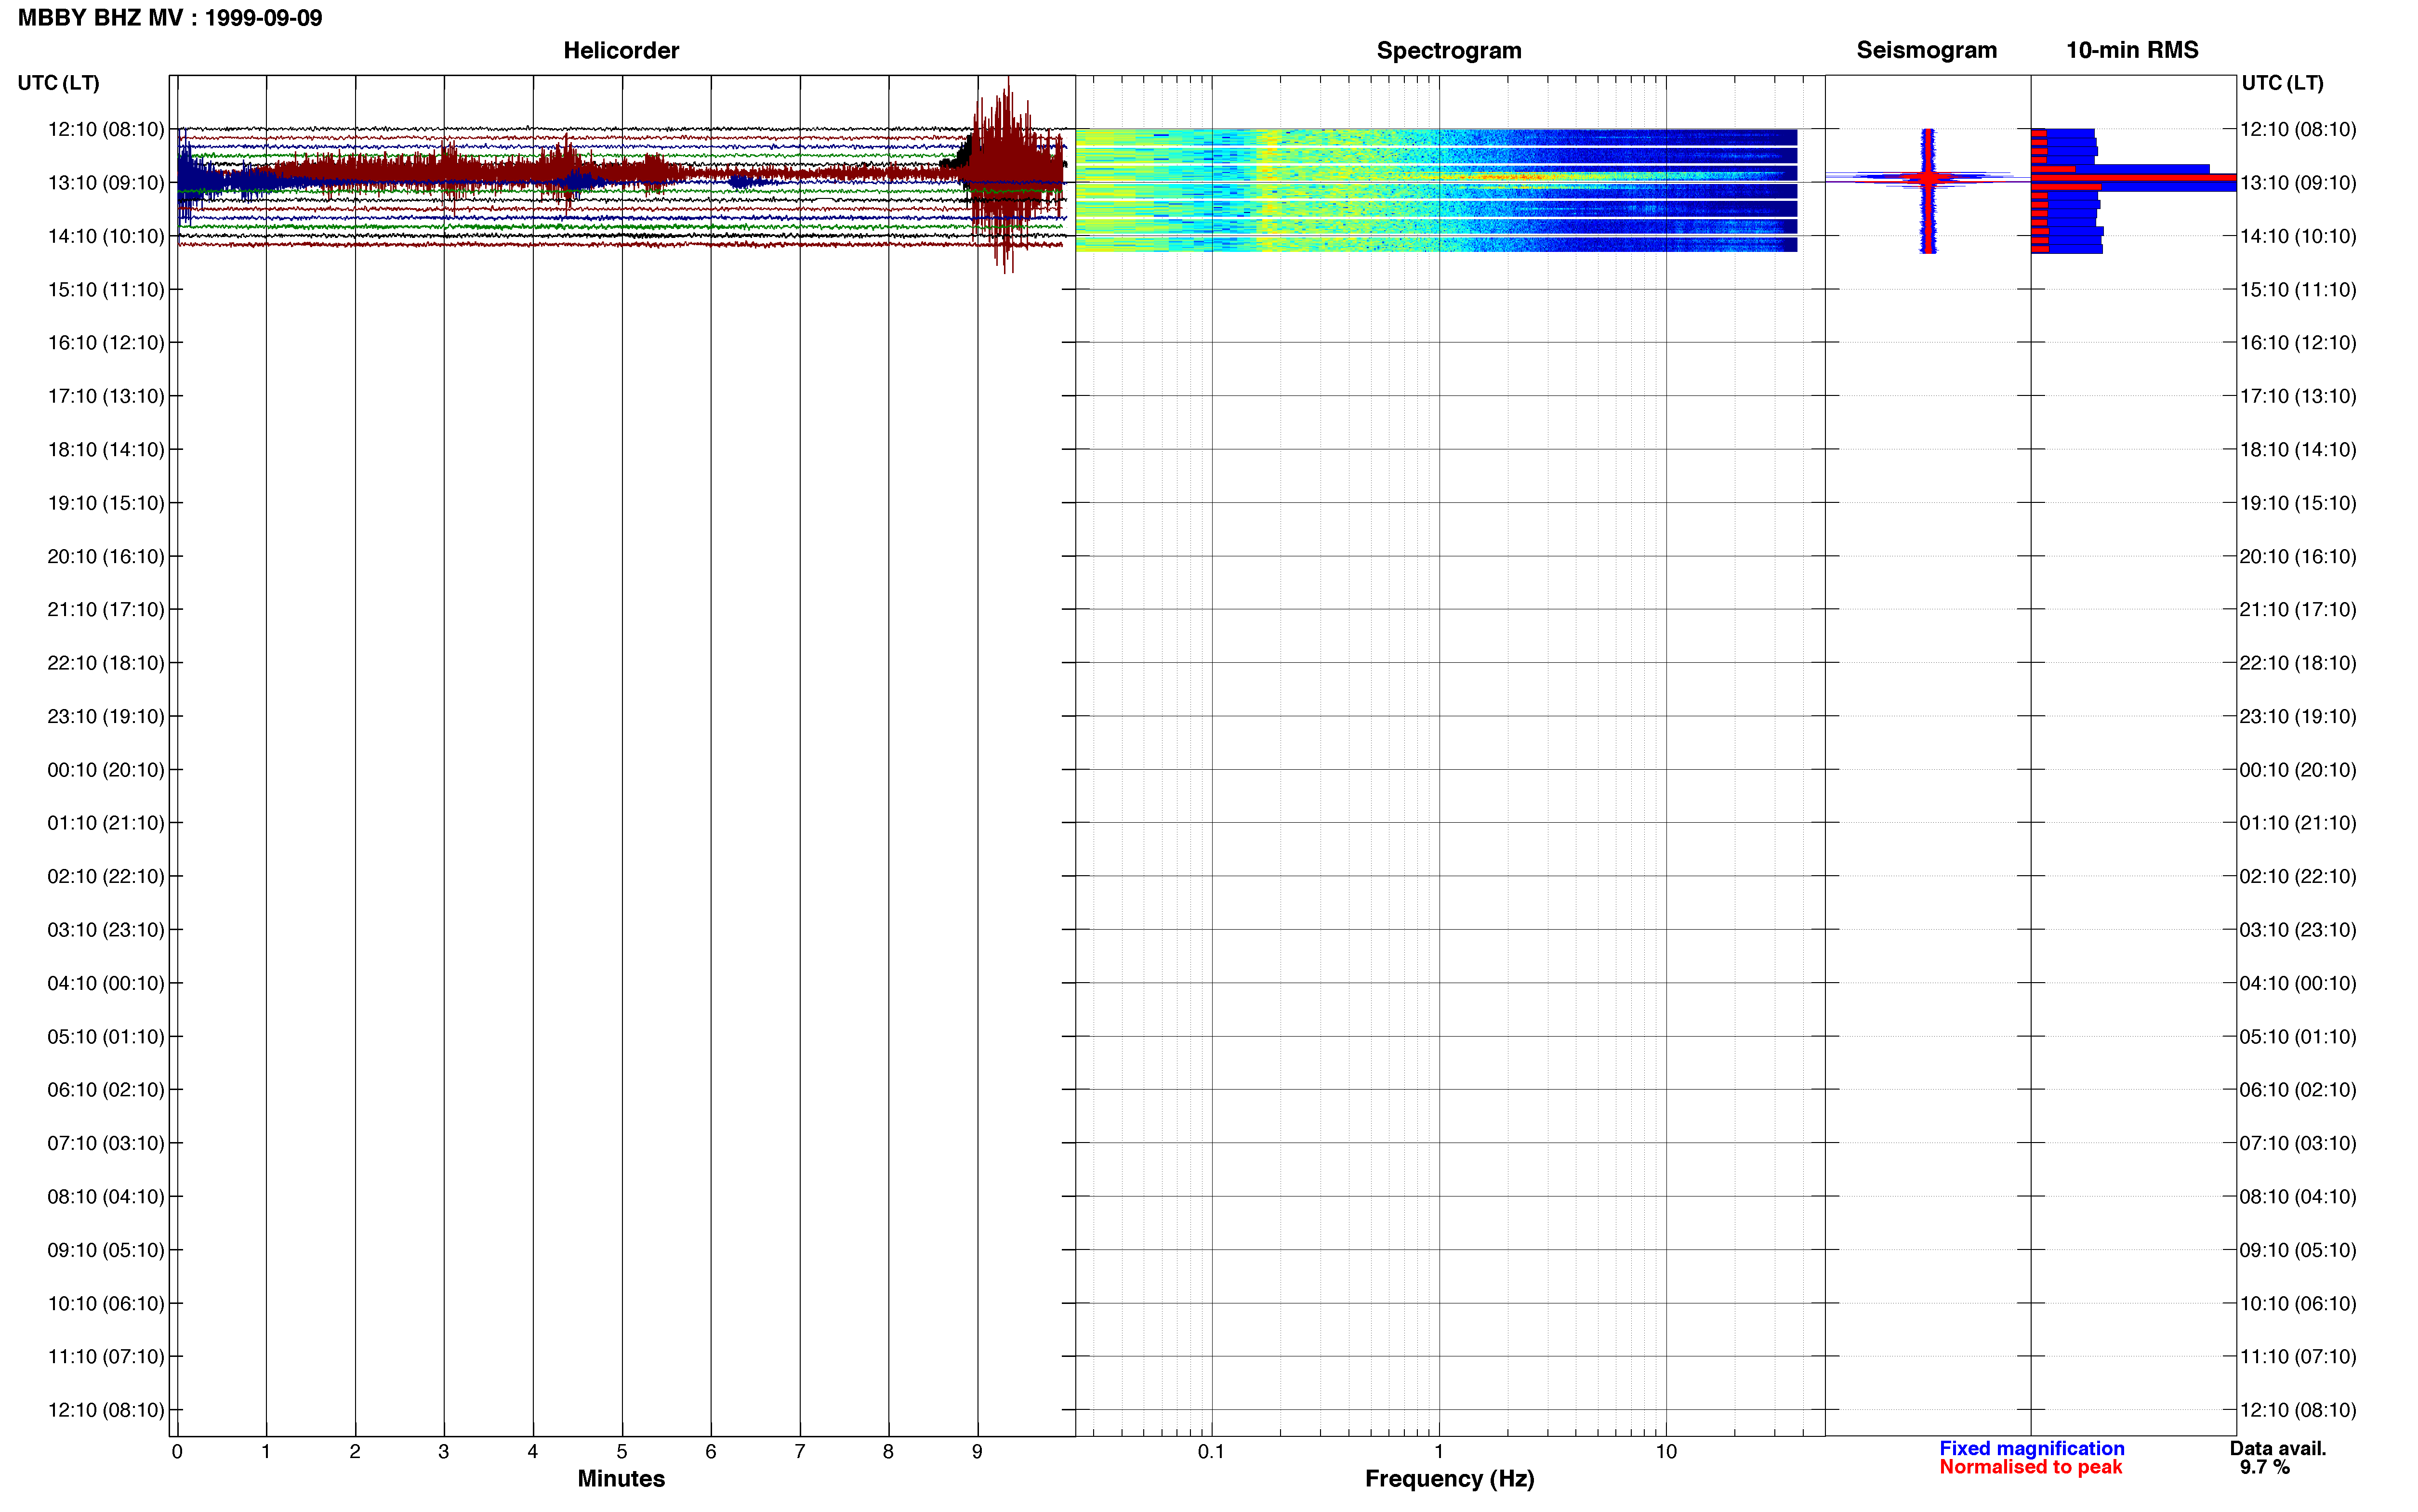Click the left-axis label '06:10 (02:10)'
2418x1512 pixels.
[106, 1090]
